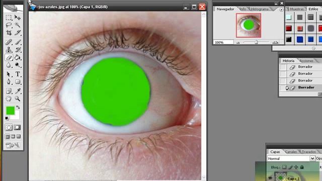Select the Hand tool

coord(9,99)
